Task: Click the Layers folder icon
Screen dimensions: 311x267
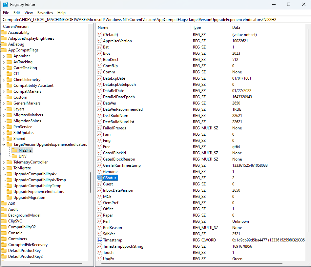Action: (9, 109)
